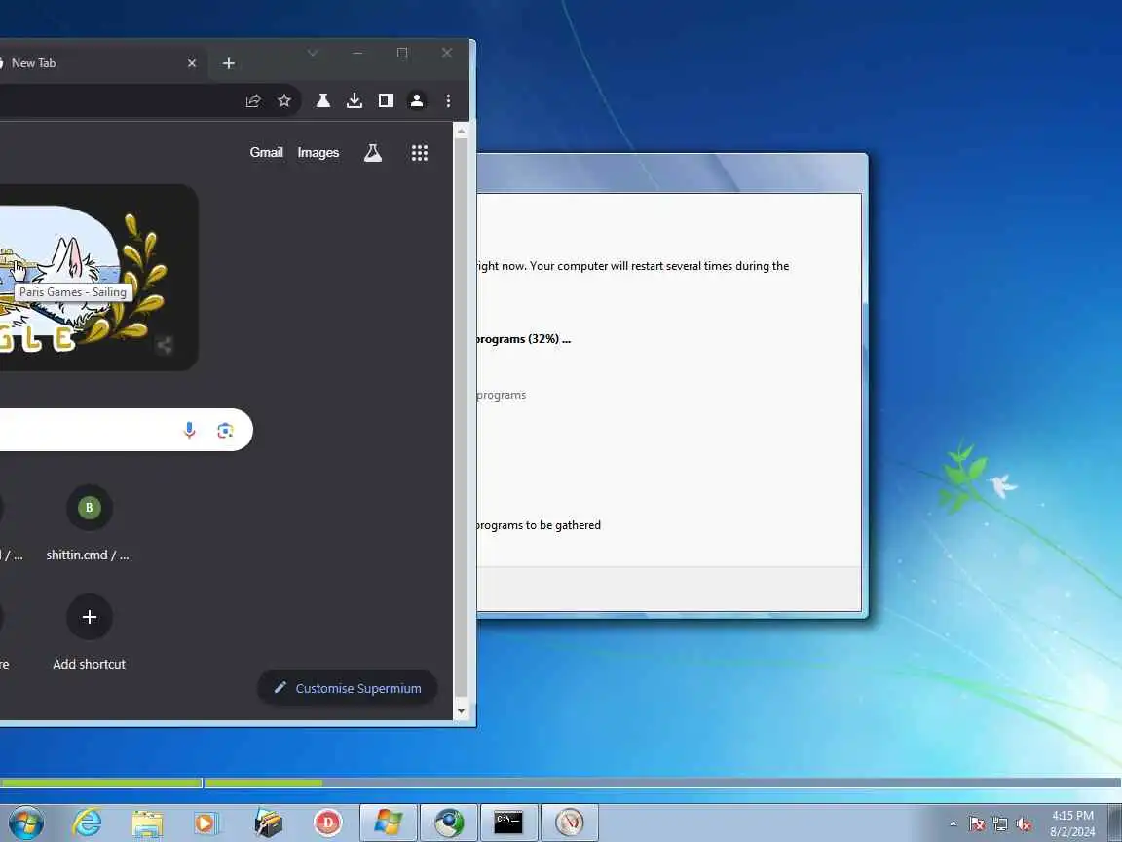
Task: Switch to the Windows setup taskbar button
Action: pyautogui.click(x=388, y=823)
